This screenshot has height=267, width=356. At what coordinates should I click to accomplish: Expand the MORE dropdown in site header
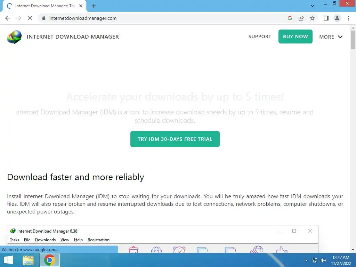[x=331, y=37]
